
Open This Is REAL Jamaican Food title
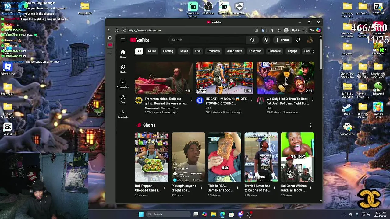point(220,188)
